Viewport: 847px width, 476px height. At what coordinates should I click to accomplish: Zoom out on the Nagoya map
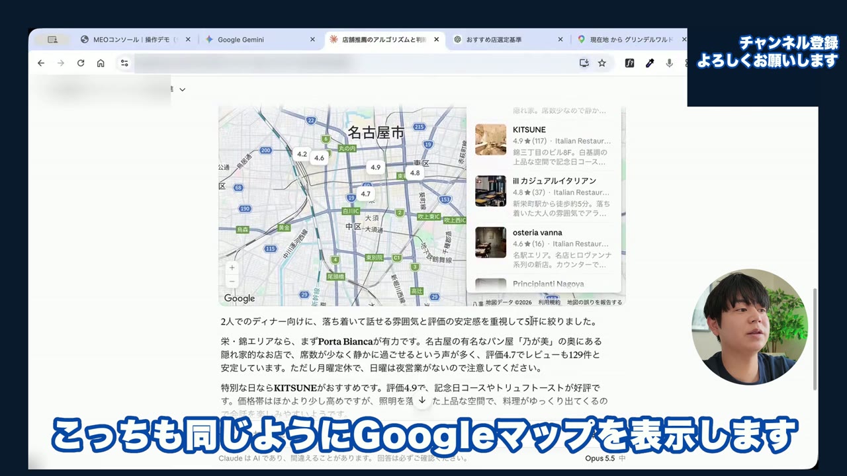click(232, 282)
